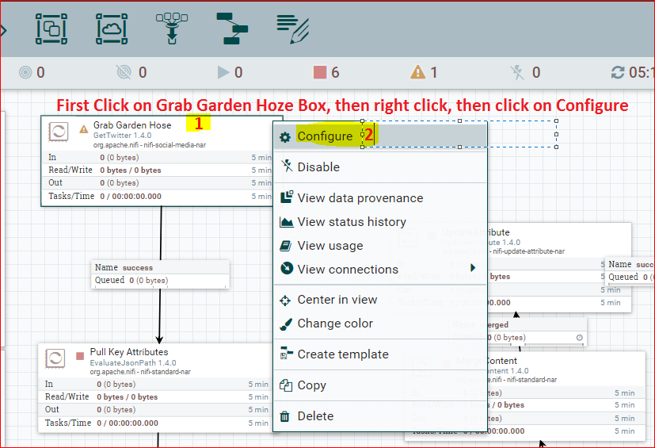Choose Create template entry

click(x=380, y=354)
